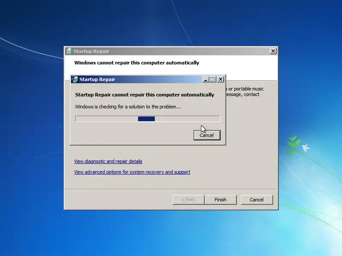Screen dimensions: 342x256
Task: Click the Finish button
Action: tap(221, 200)
